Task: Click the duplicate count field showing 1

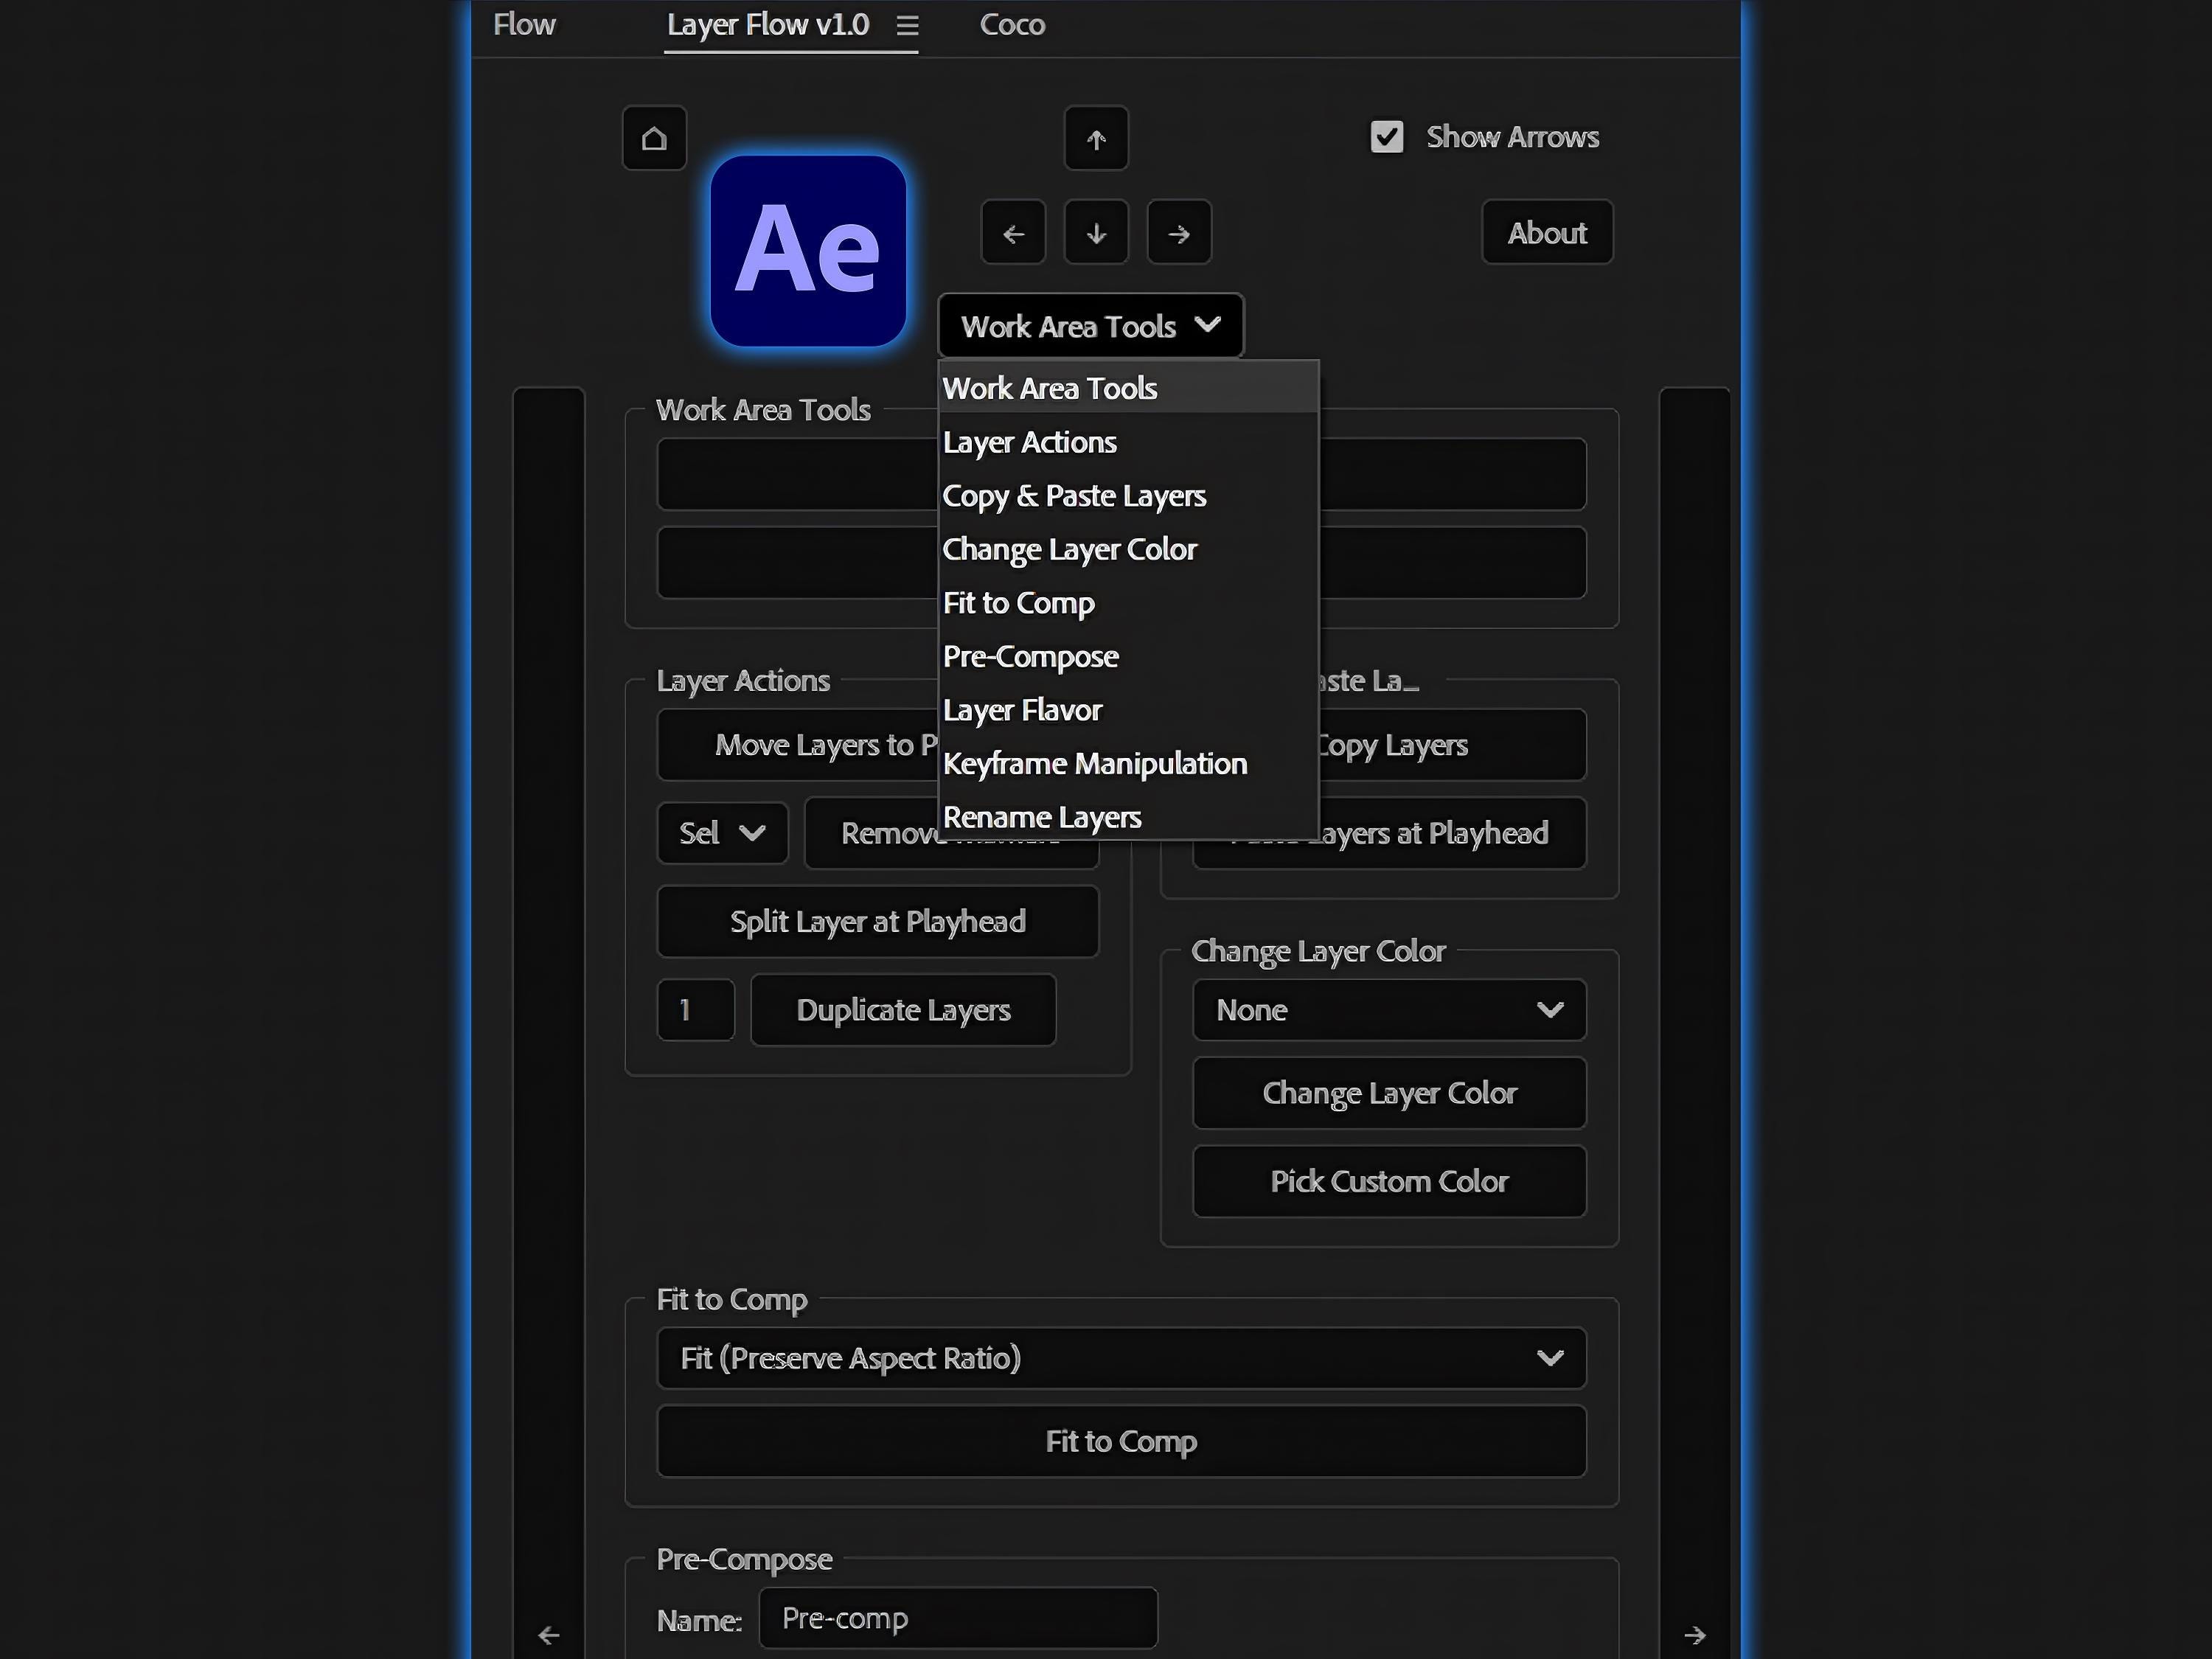Action: 696,1010
